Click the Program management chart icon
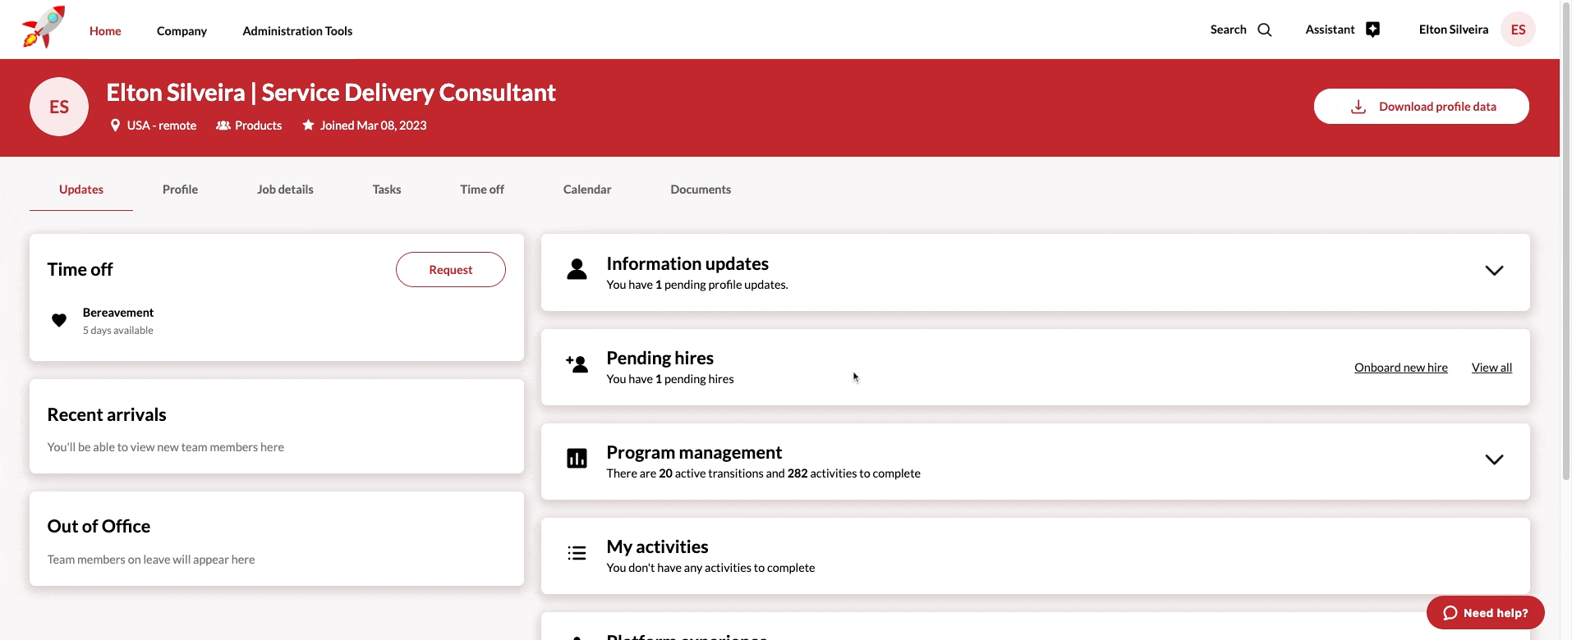Screen dimensions: 1572x640 (x=577, y=459)
